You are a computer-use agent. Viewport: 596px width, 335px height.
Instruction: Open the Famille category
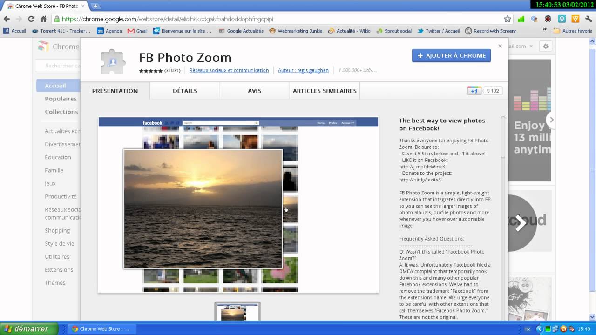coord(54,170)
